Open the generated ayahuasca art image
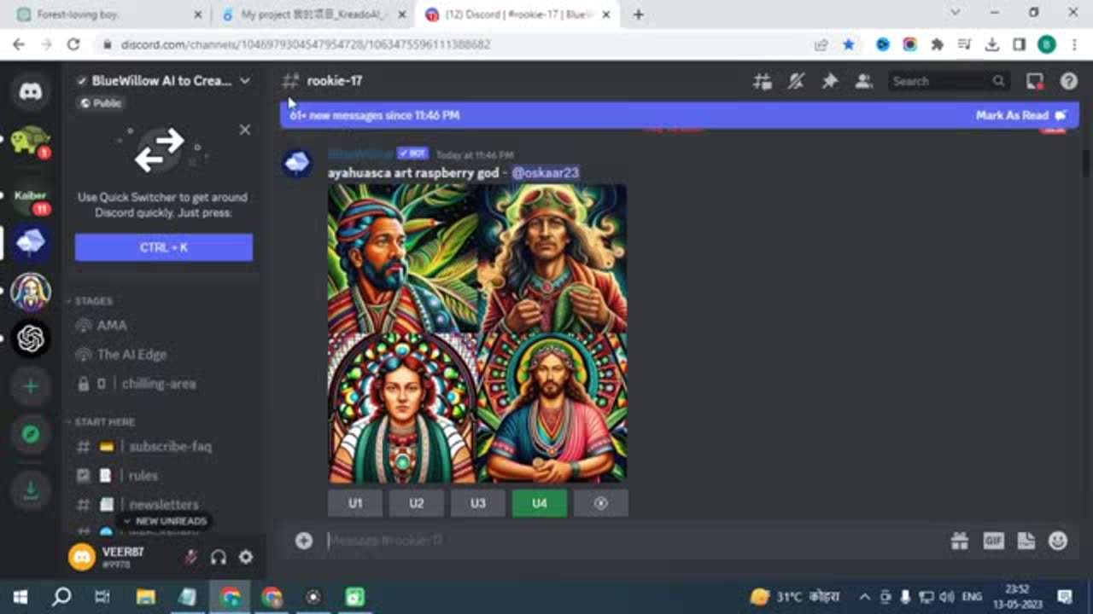This screenshot has width=1093, height=614. point(477,333)
